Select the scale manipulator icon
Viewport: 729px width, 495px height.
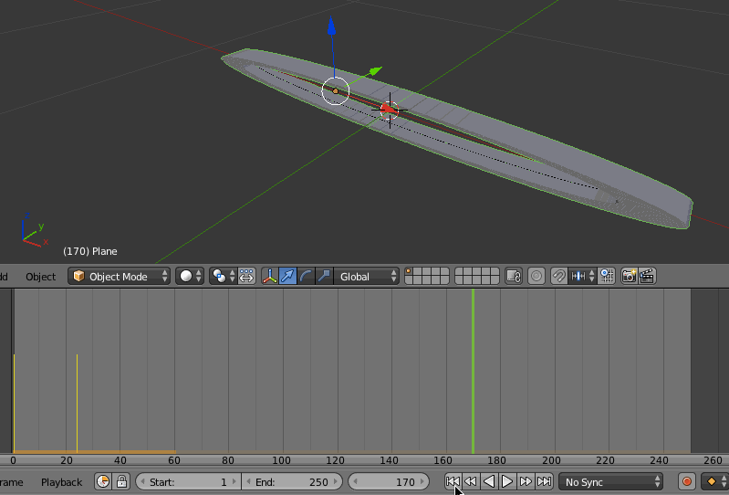[325, 277]
